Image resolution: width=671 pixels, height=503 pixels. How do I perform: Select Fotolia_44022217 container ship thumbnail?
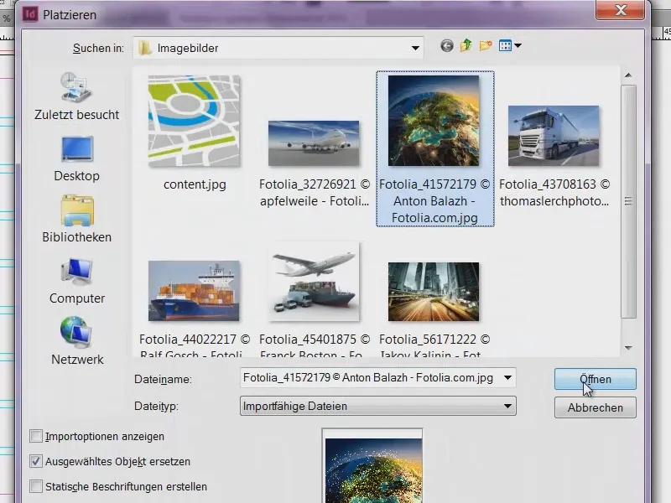coord(194,291)
